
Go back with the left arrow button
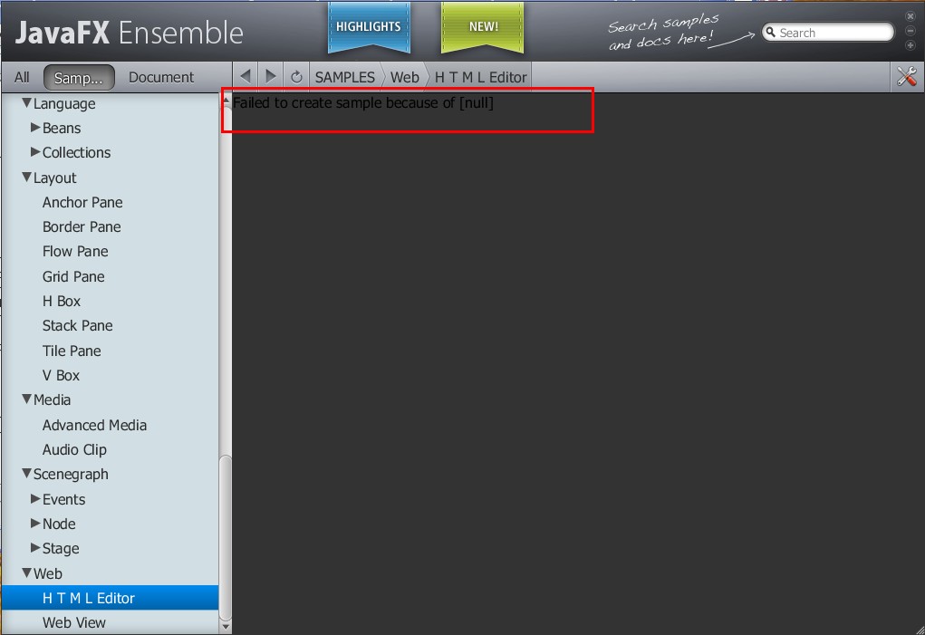[246, 77]
